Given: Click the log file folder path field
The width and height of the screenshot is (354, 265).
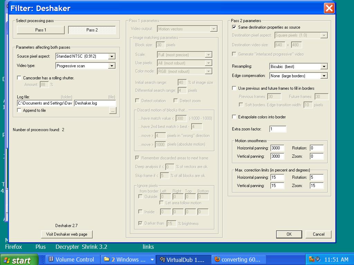Looking at the screenshot, I should pyautogui.click(x=45, y=103).
